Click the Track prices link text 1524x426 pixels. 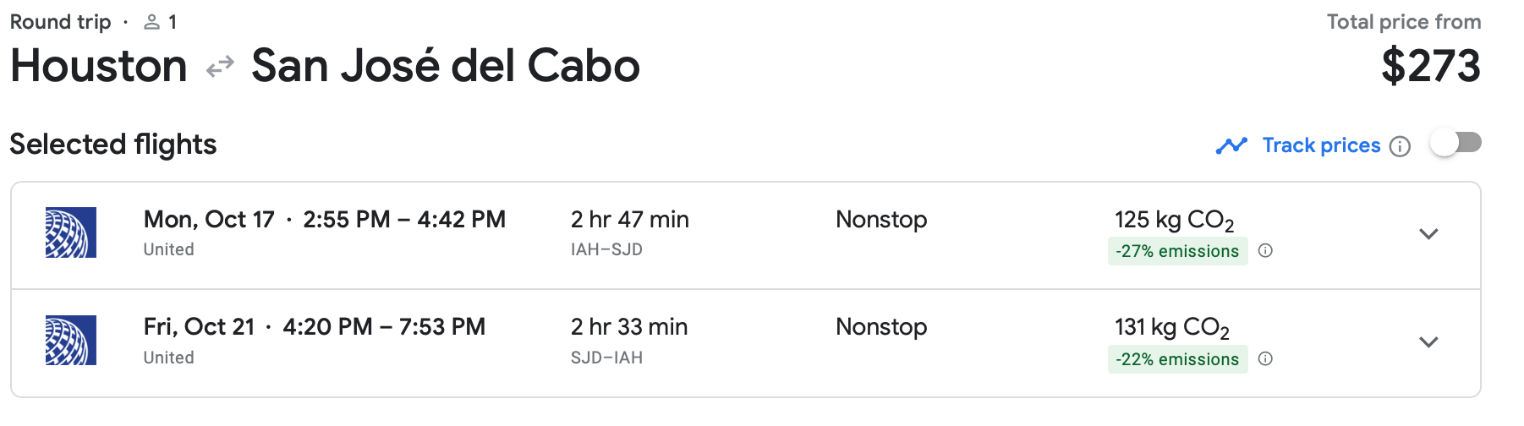(1321, 145)
